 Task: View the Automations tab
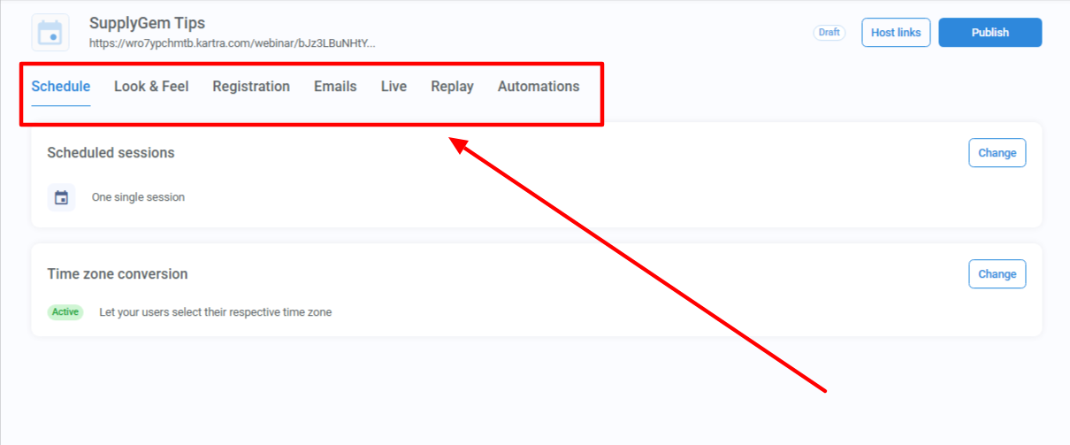539,87
